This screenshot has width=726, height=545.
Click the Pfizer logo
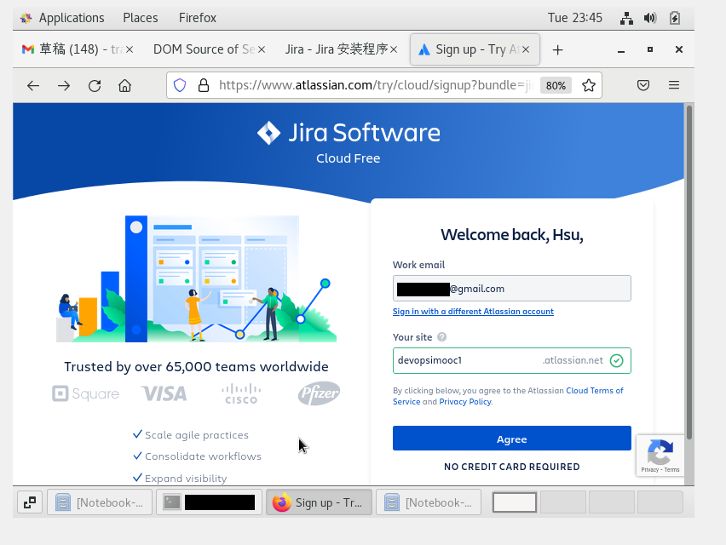tap(319, 393)
